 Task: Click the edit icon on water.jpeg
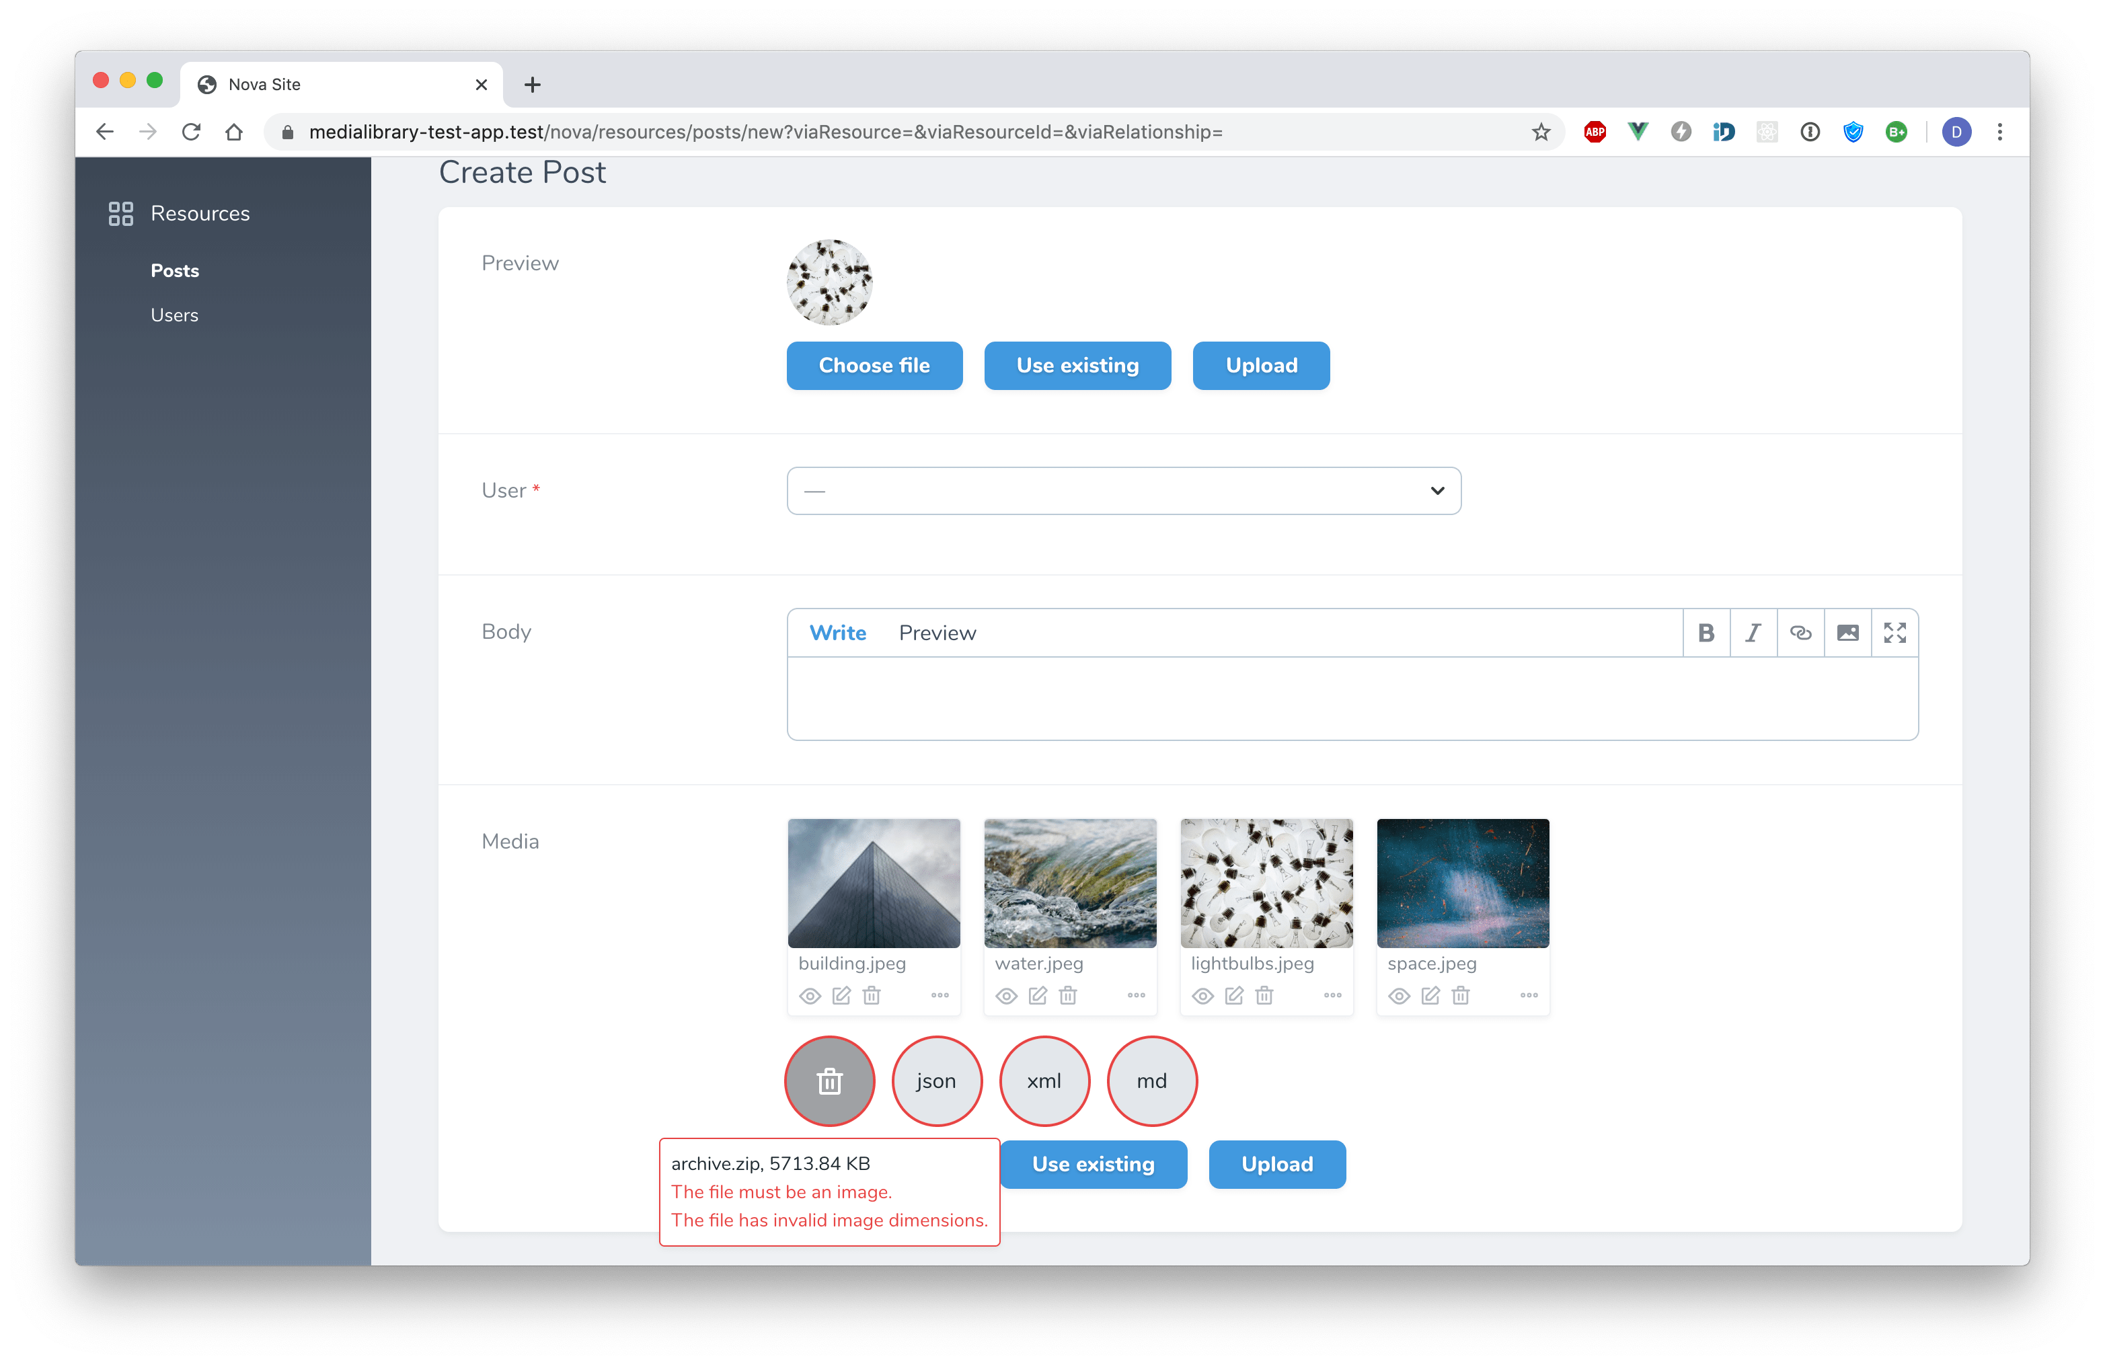pos(1037,995)
